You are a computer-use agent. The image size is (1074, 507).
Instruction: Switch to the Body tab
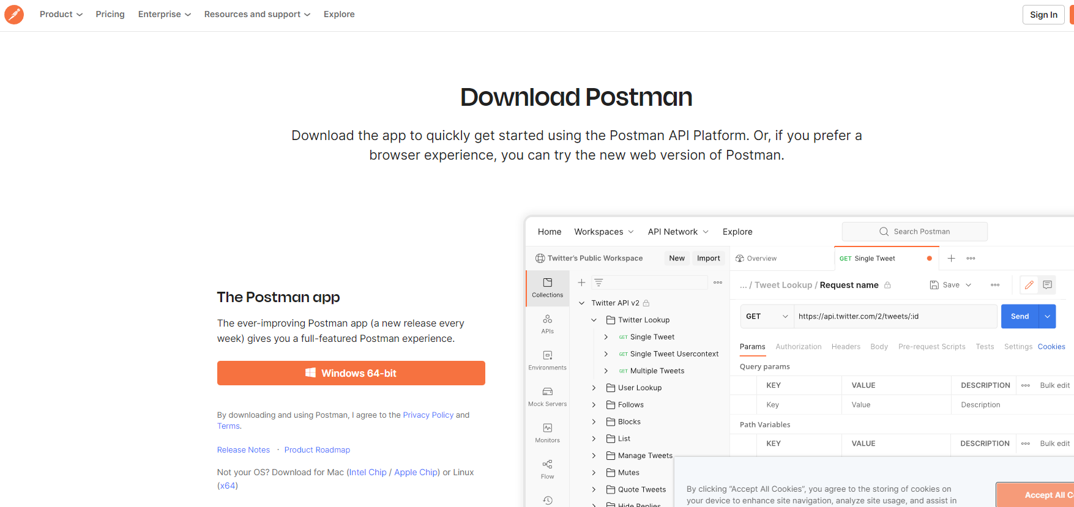click(879, 347)
